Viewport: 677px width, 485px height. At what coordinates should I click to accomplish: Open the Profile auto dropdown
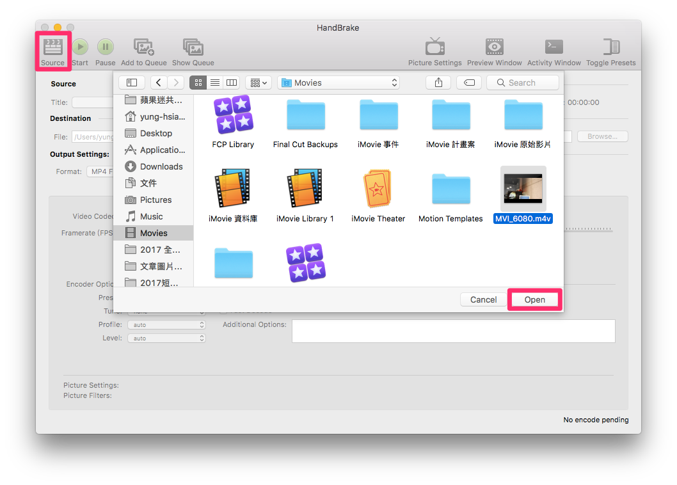(x=166, y=325)
